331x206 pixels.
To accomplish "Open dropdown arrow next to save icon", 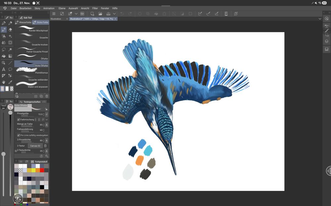I will 114,14.
